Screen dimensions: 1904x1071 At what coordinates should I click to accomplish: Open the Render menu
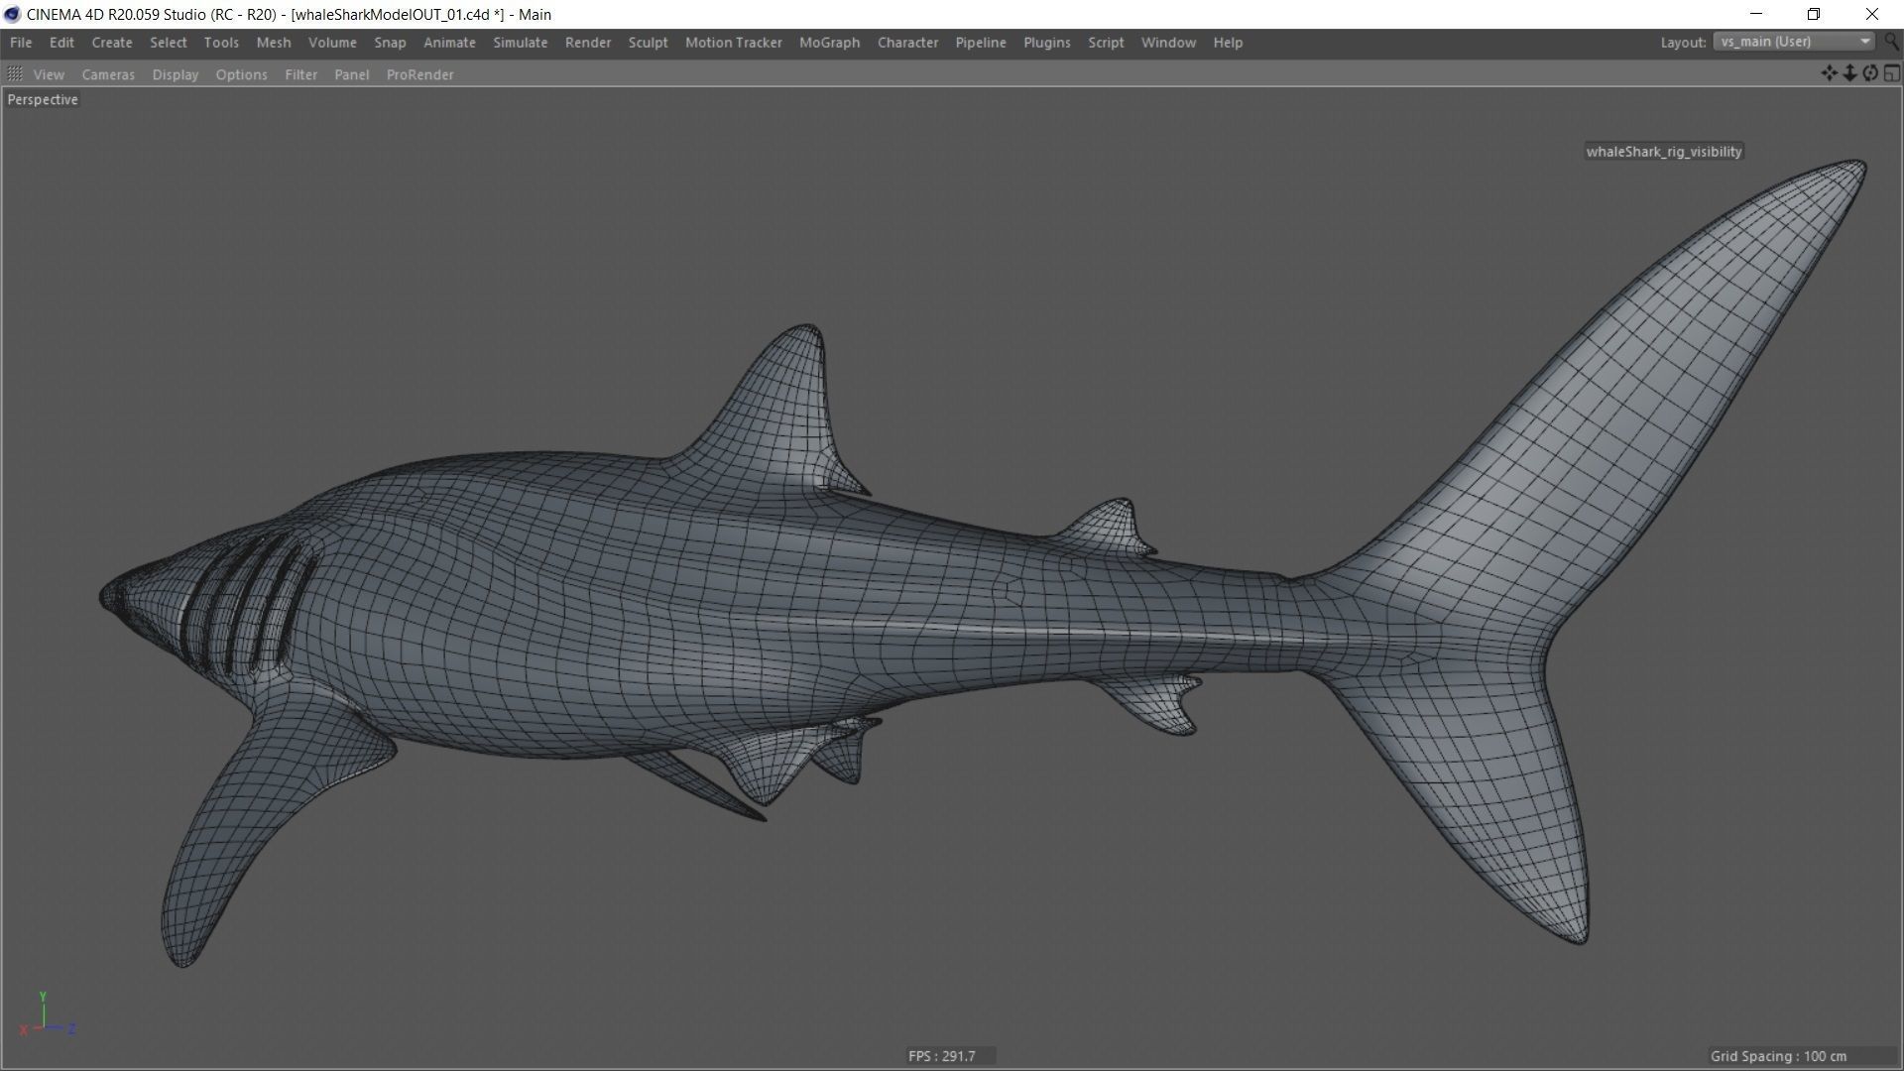pyautogui.click(x=588, y=43)
